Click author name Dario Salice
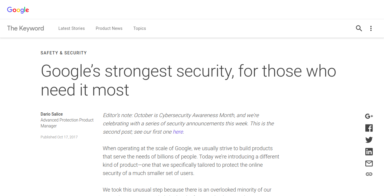This screenshot has height=196, width=384. tap(52, 114)
